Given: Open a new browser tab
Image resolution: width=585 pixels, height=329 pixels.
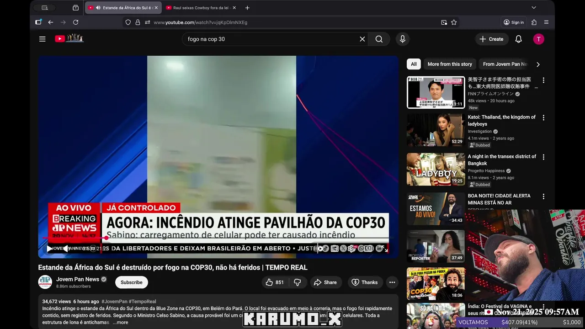Looking at the screenshot, I should coord(247,8).
